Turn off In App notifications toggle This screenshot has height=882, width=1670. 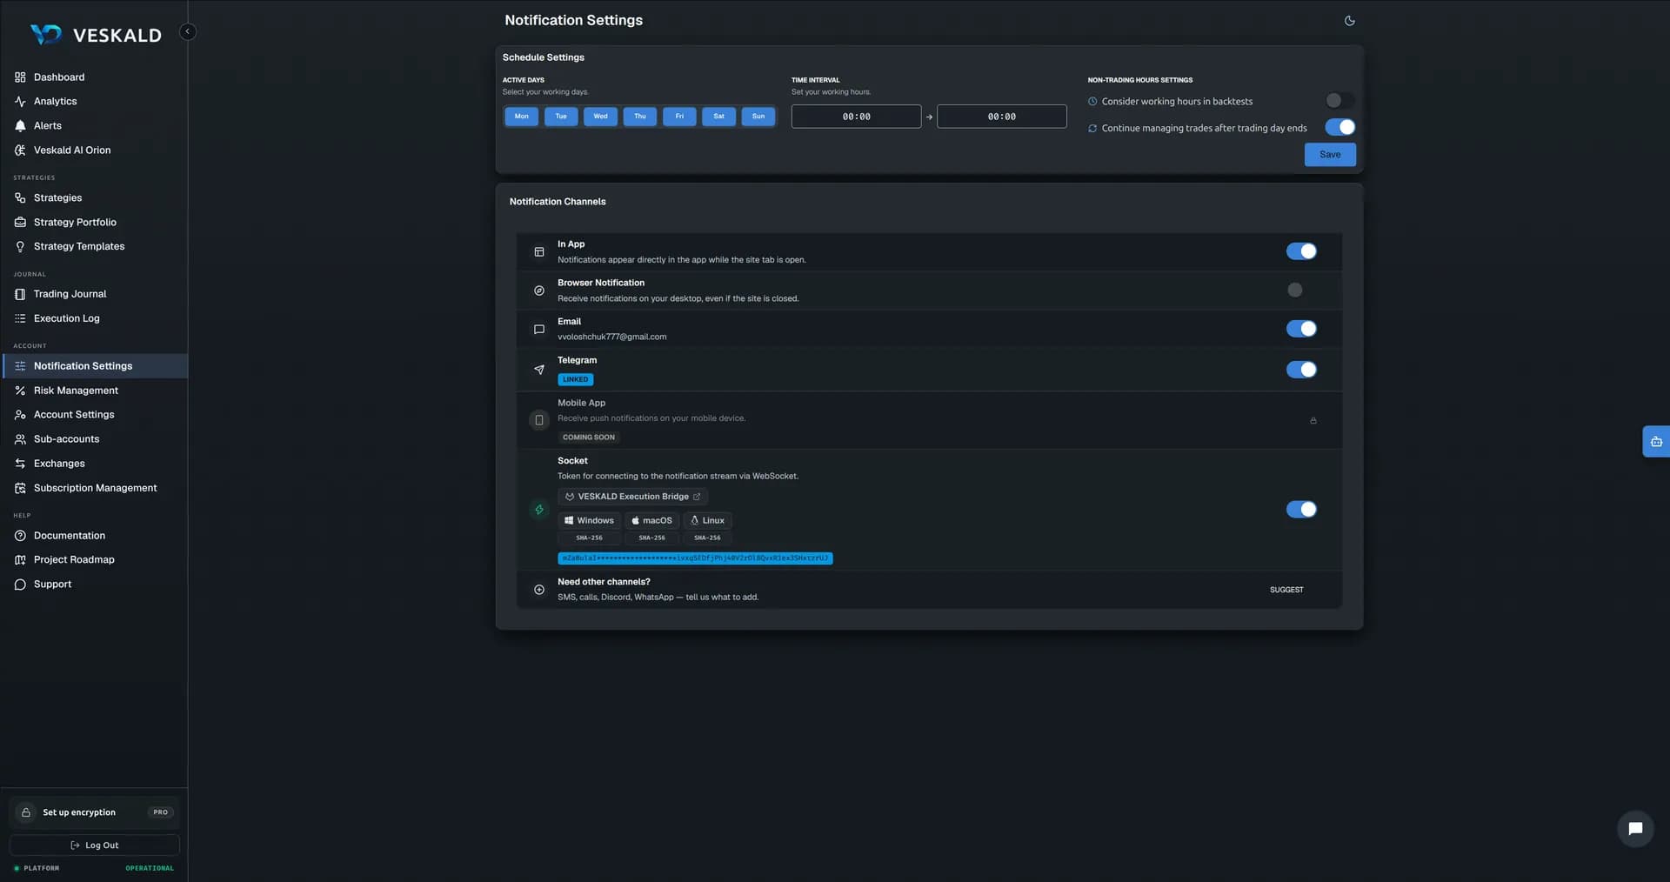1301,251
